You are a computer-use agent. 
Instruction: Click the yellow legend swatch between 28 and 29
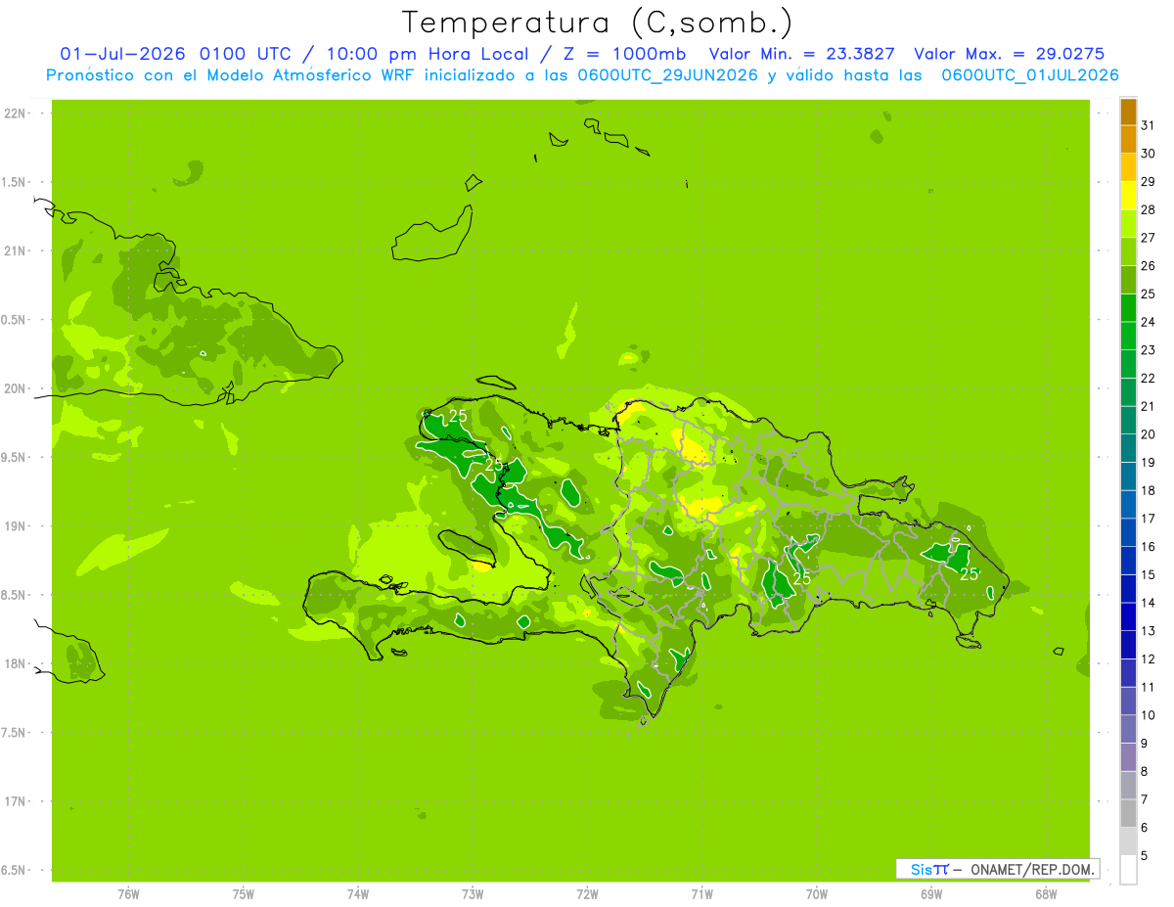[x=1128, y=196]
